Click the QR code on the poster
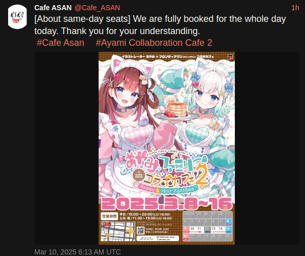The width and height of the screenshot is (305, 256). 140,231
